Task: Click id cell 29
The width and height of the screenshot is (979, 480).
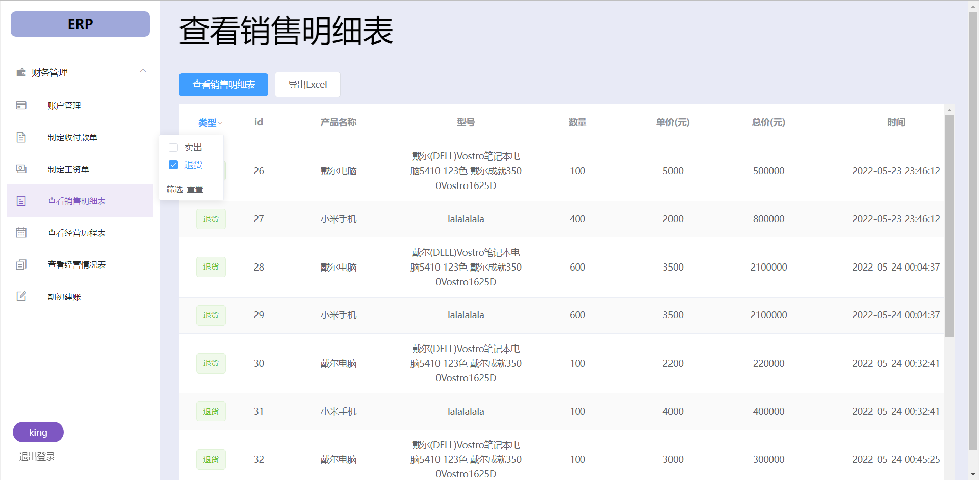Action: point(259,315)
